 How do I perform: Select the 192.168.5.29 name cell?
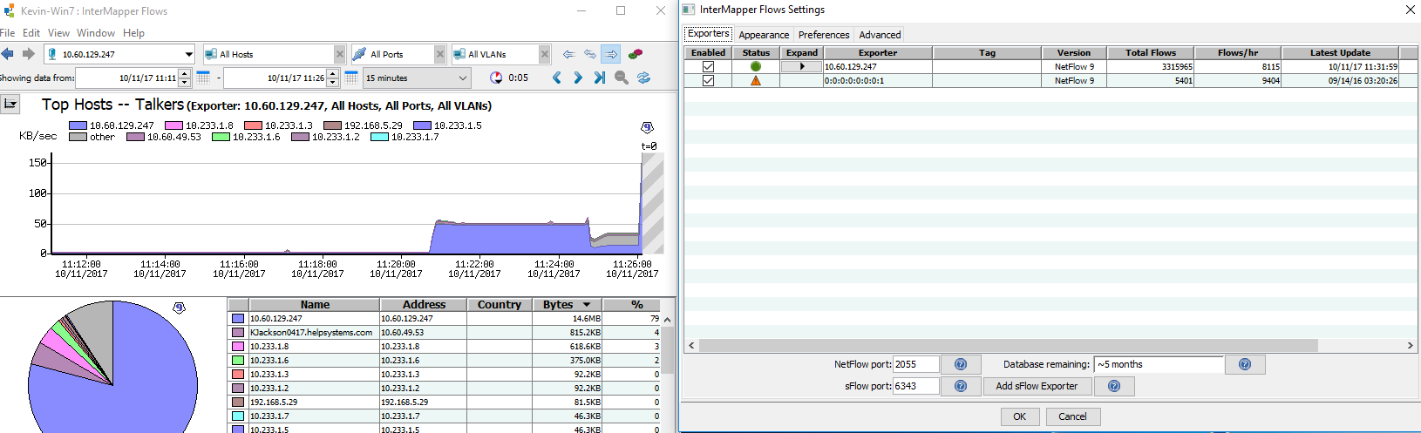314,402
